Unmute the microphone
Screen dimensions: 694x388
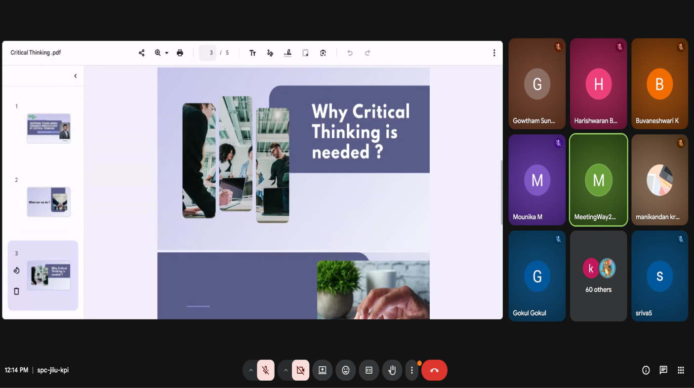point(266,370)
